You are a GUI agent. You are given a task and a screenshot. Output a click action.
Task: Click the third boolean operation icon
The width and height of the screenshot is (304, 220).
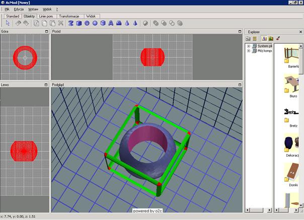172,23
